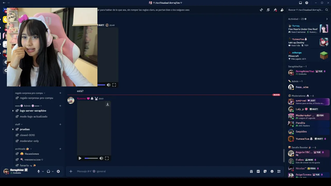Open the output device dropdown next to headphones

point(53,171)
